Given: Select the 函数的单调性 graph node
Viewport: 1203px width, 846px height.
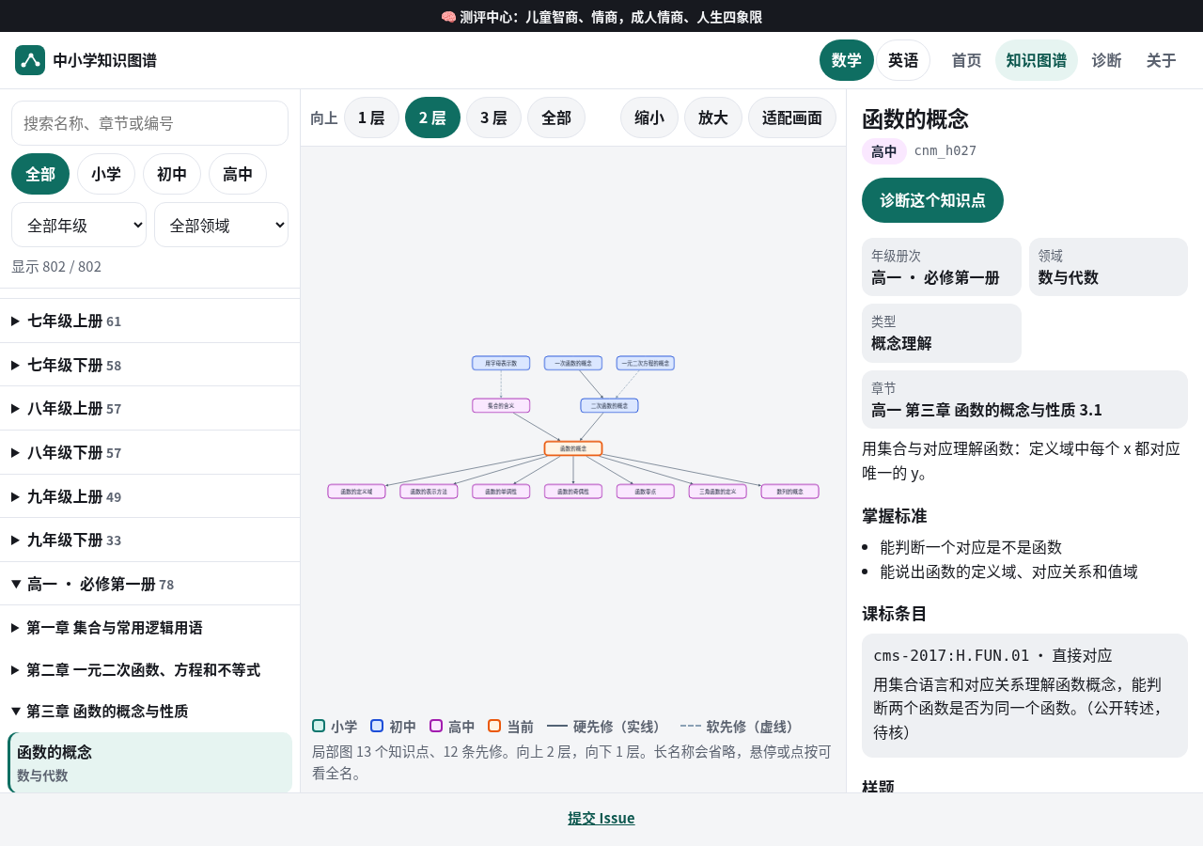Looking at the screenshot, I should pyautogui.click(x=501, y=492).
